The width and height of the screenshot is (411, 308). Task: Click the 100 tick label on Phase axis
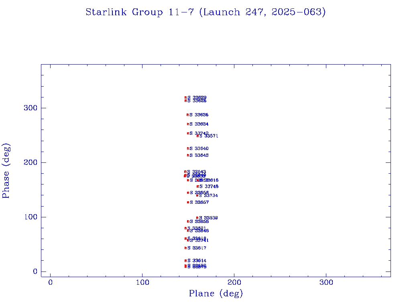point(32,217)
